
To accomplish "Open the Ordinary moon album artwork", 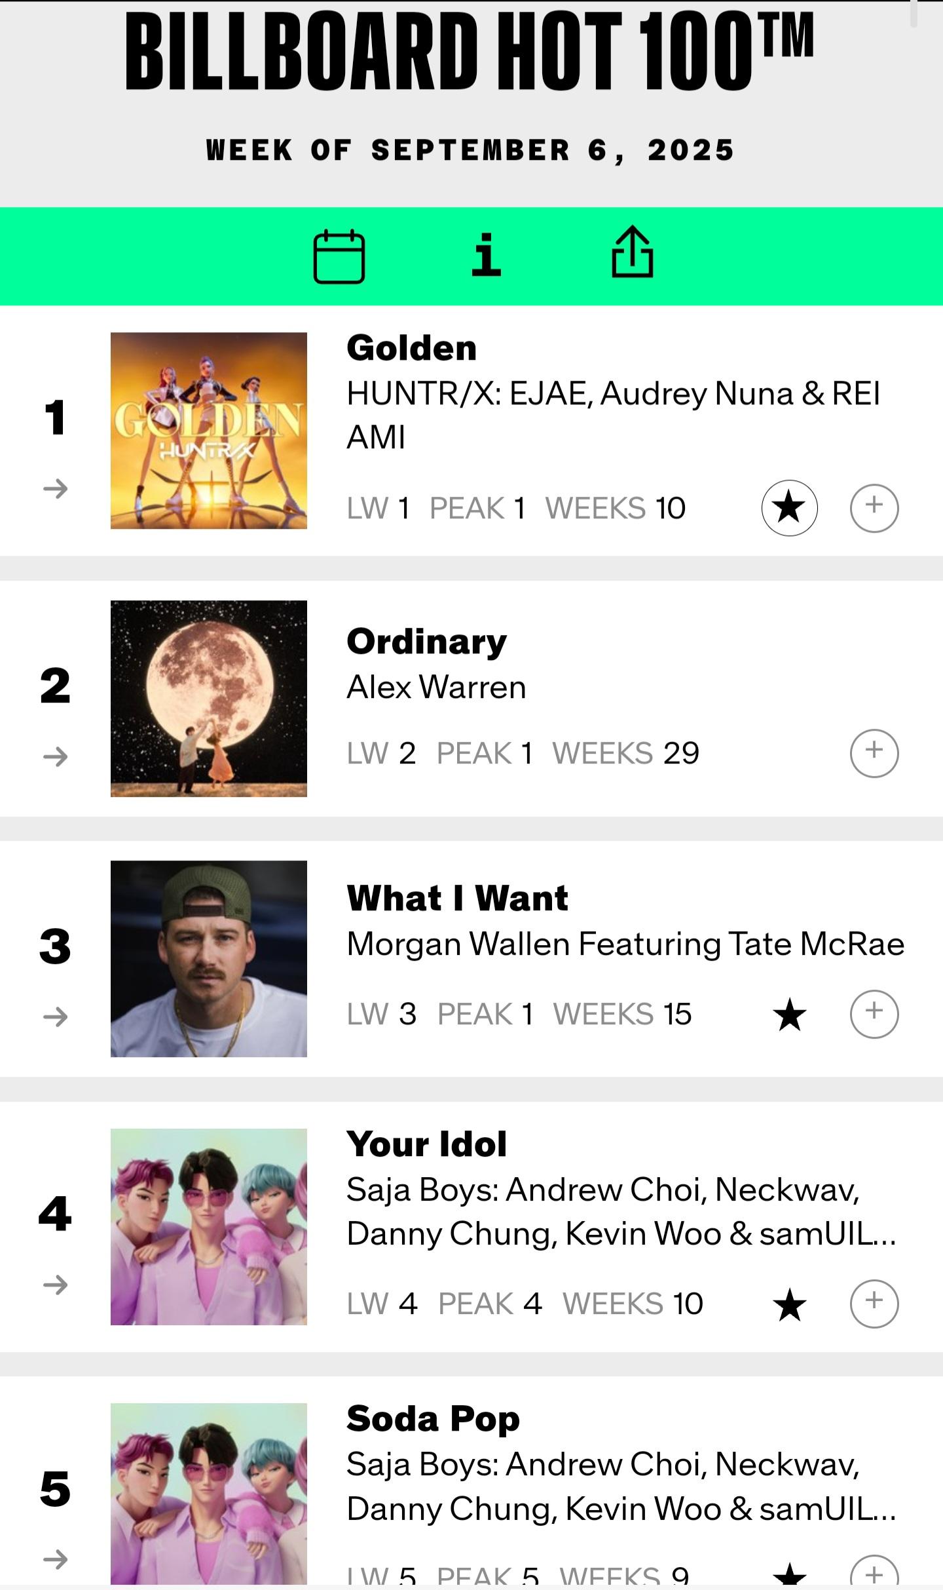I will click(208, 699).
